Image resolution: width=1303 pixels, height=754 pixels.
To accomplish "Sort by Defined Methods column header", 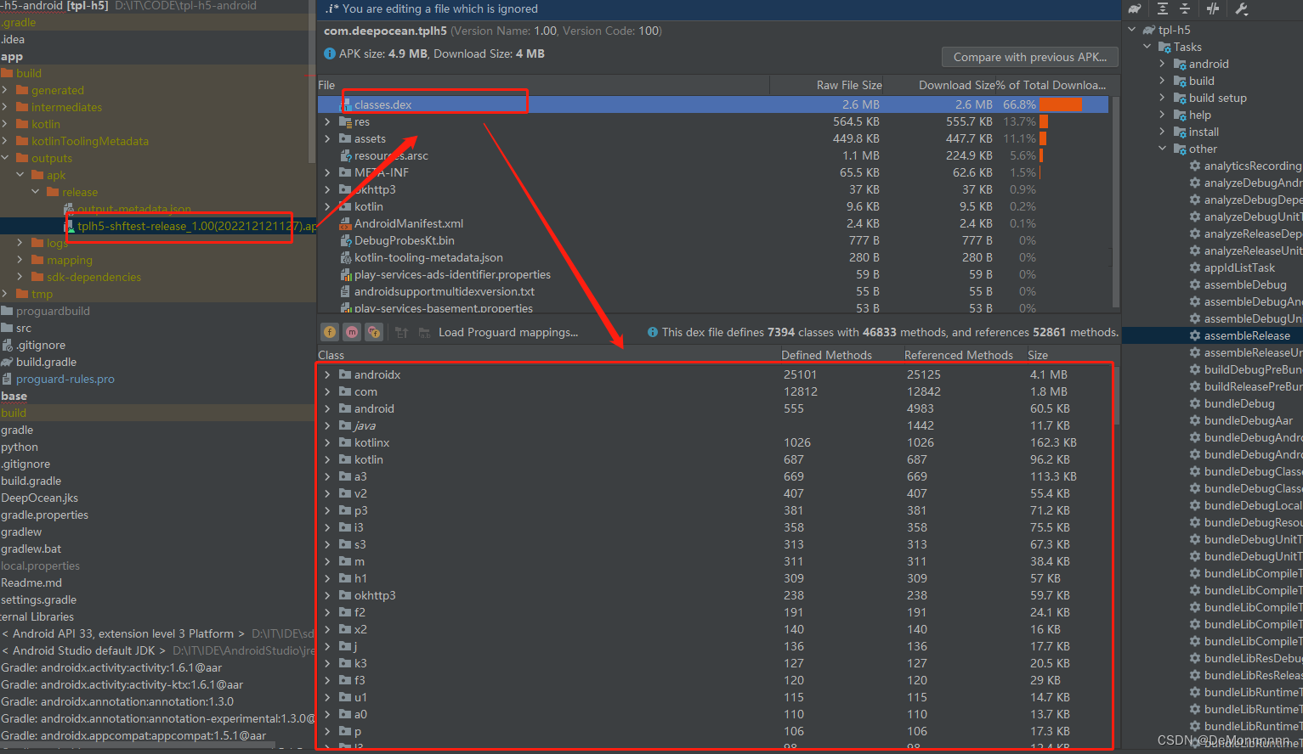I will [826, 355].
